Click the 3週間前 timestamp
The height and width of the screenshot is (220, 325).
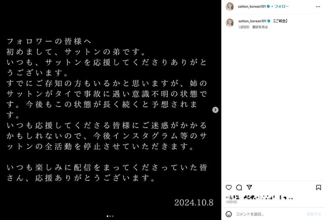(244, 27)
